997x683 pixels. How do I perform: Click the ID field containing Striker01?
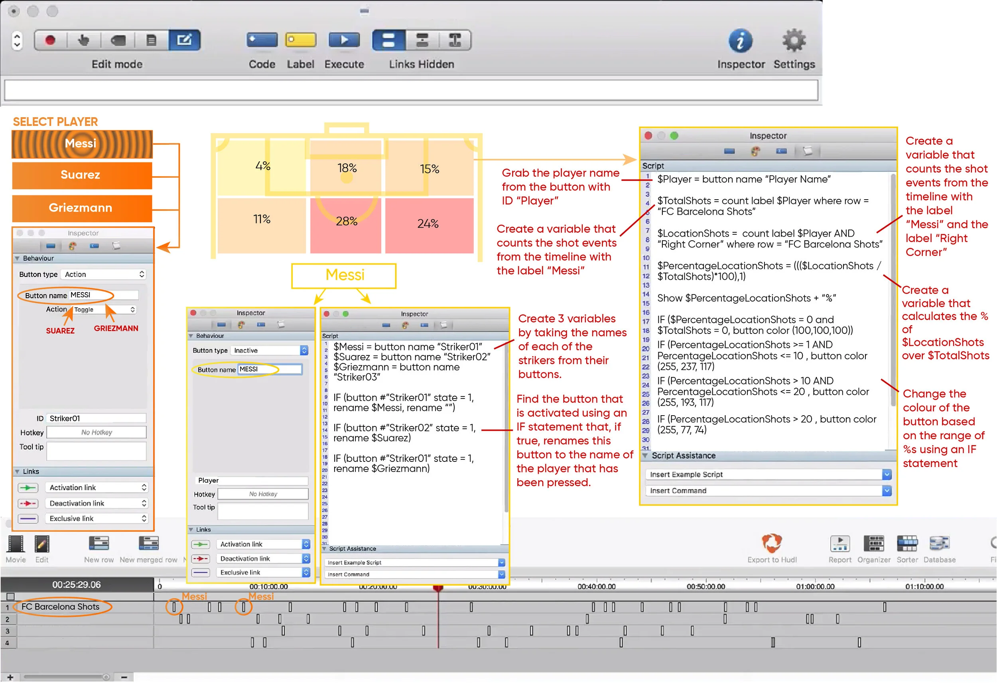click(x=96, y=419)
